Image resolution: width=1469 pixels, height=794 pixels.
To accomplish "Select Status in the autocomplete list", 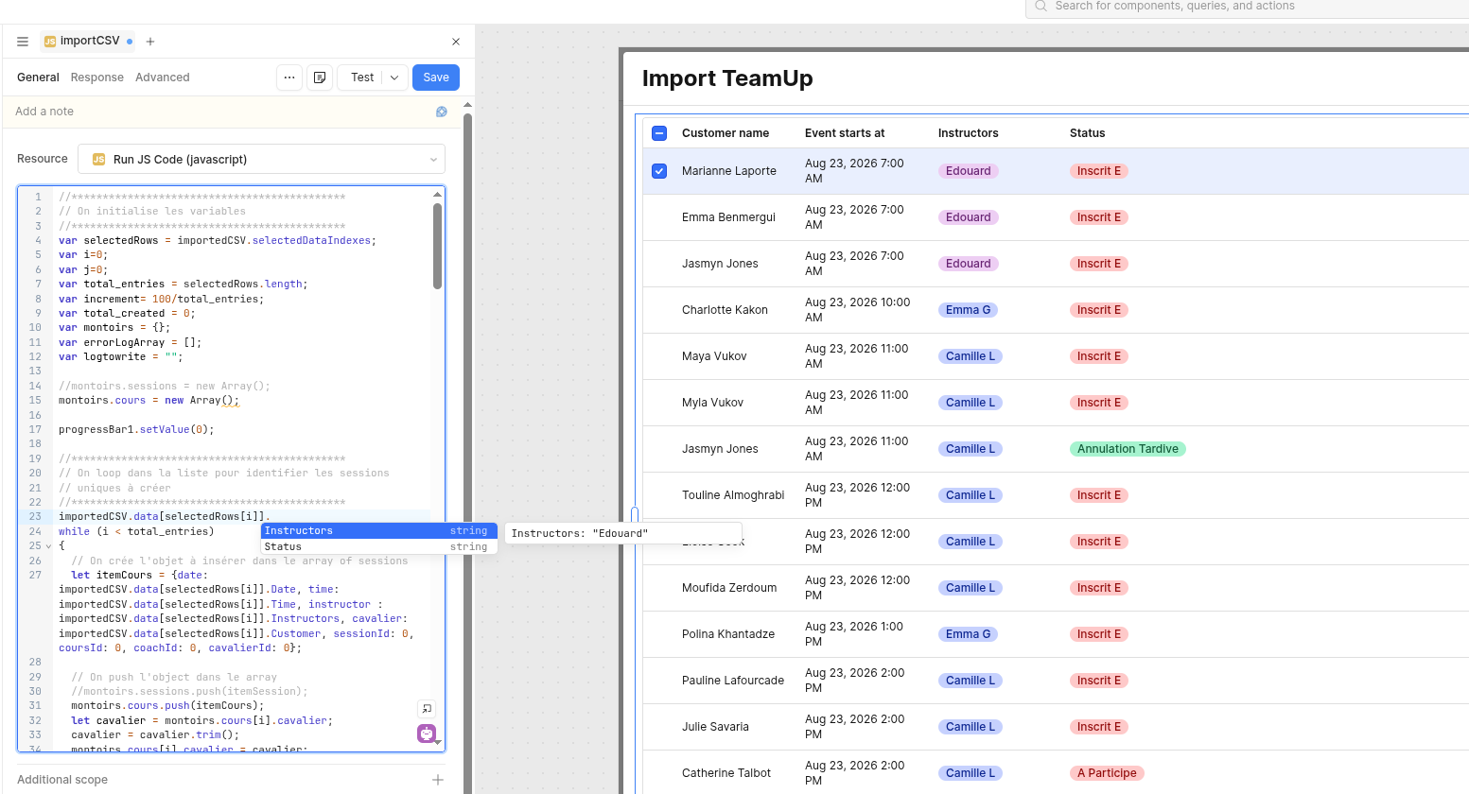I will point(378,546).
